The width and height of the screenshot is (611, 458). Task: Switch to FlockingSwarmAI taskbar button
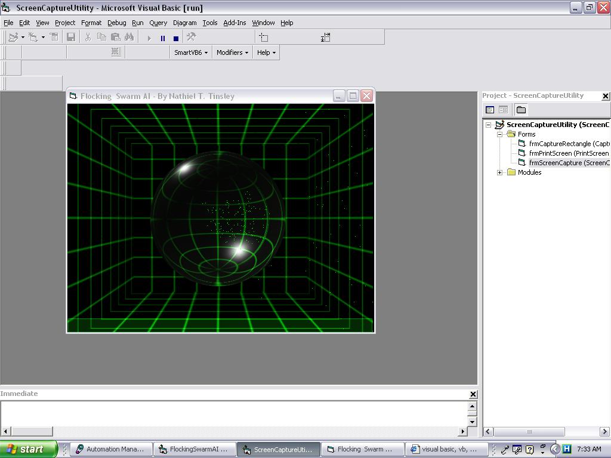click(x=194, y=449)
